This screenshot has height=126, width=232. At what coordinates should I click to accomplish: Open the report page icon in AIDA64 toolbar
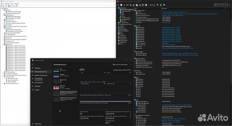point(121,5)
